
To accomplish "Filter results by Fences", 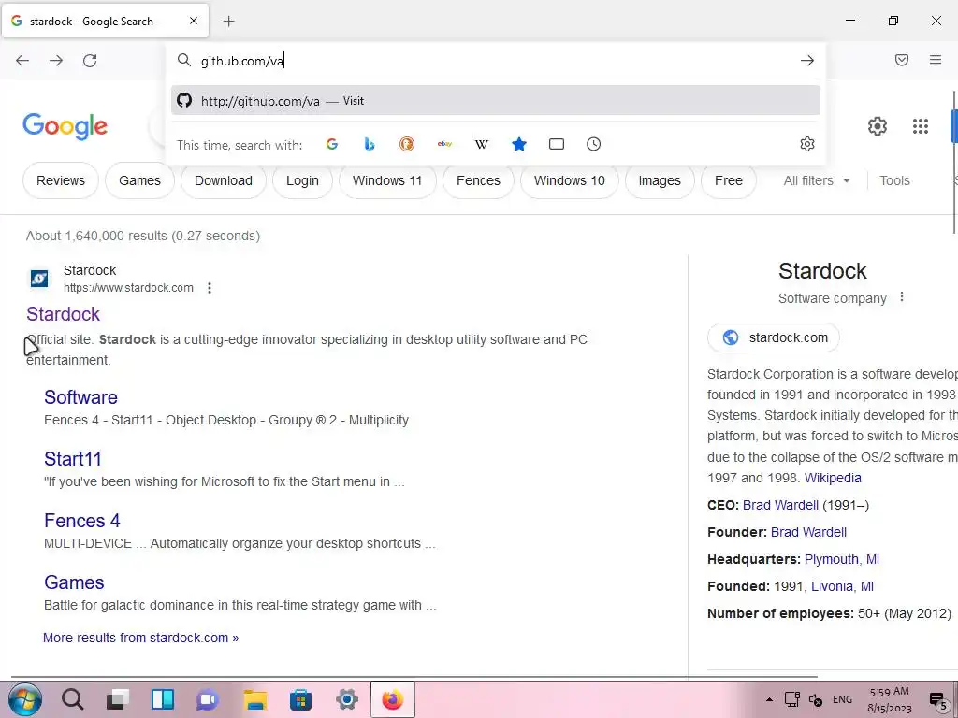I will tap(478, 180).
